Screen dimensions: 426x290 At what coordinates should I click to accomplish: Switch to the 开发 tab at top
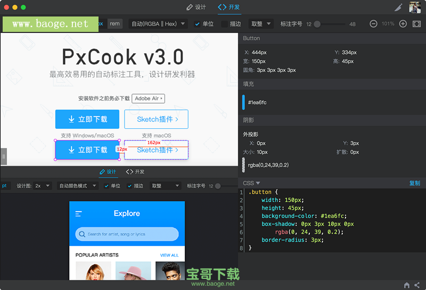[x=229, y=7]
